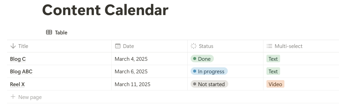
Task: Open the Title column header menu
Action: 23,46
